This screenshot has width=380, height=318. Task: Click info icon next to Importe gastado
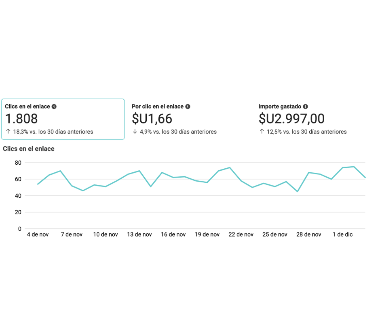[305, 107]
